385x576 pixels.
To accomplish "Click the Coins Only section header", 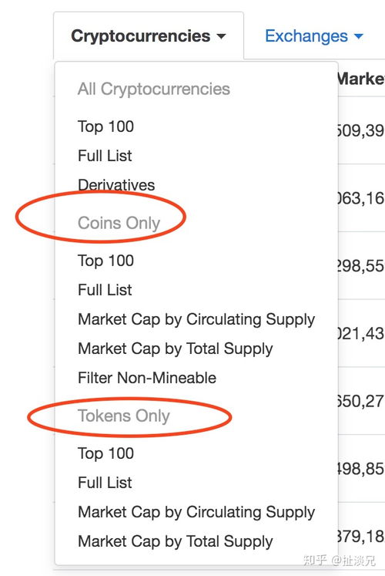I will 119,223.
